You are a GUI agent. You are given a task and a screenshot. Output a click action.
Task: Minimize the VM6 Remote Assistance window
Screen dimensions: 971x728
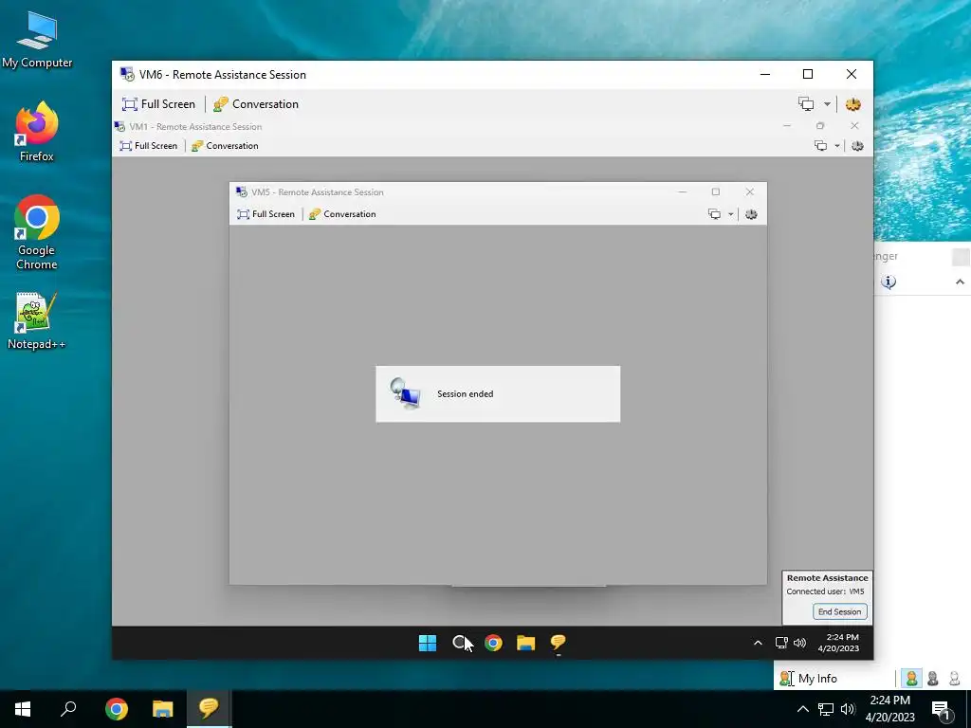tap(765, 74)
